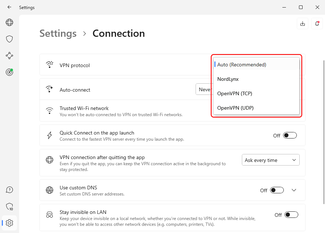Expand the custom DNS chevron
Viewport: 325px width, 233px height.
coord(294,190)
